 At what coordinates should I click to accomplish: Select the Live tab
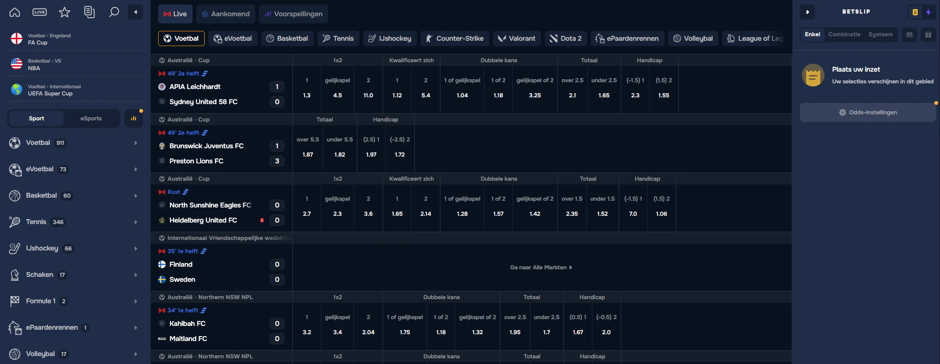click(175, 14)
